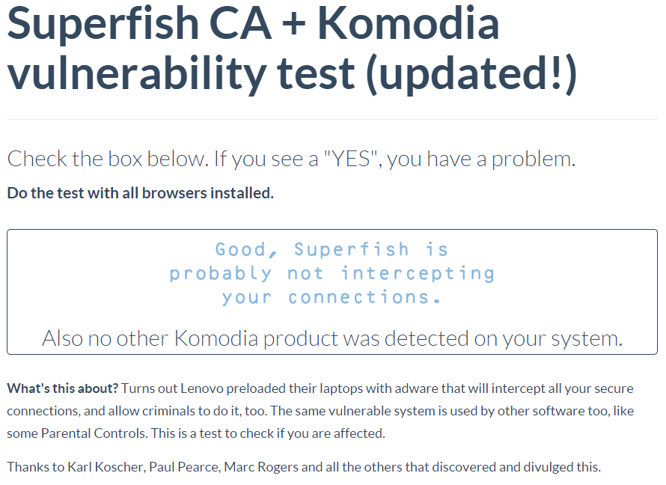This screenshot has width=666, height=485.
Task: Click the "vulnerability test" heading words
Action: [x=181, y=74]
